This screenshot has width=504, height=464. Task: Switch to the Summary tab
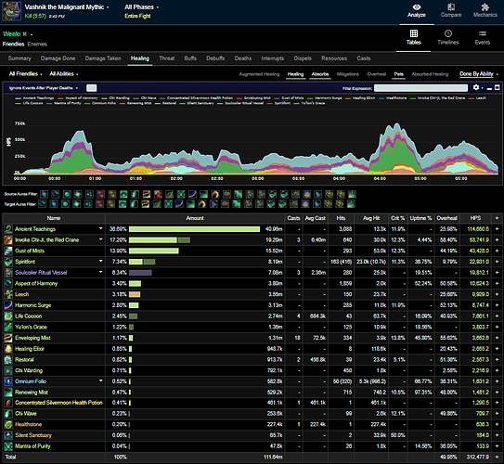pyautogui.click(x=19, y=58)
